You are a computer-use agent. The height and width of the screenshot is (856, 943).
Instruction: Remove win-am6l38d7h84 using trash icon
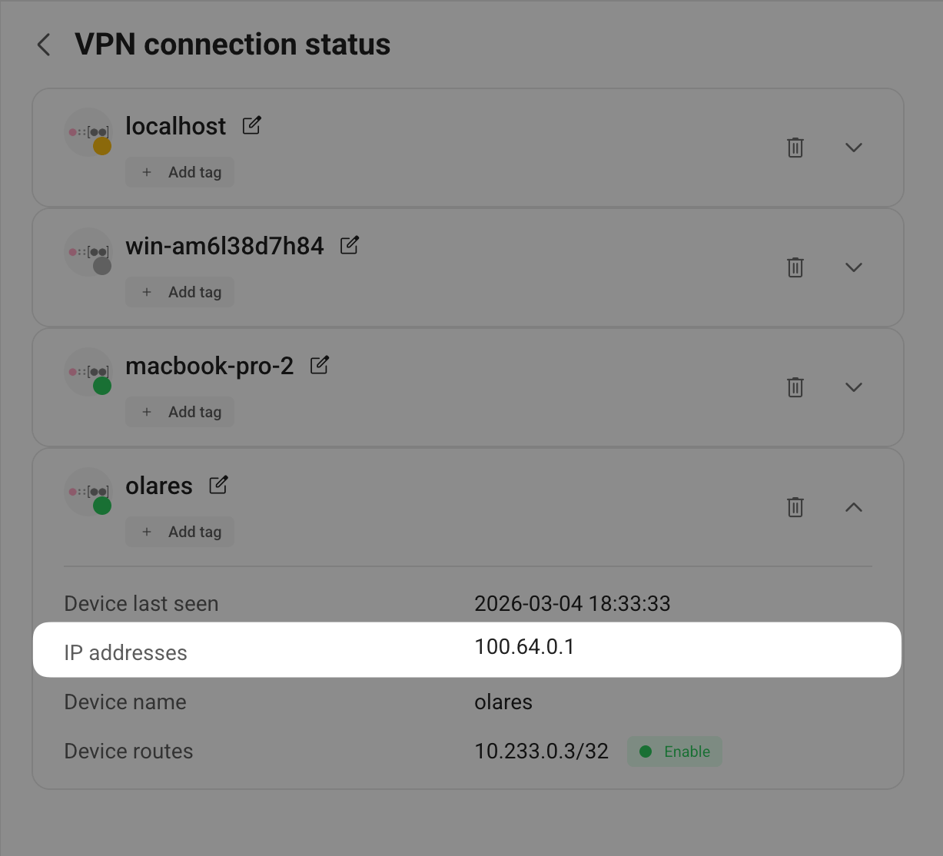795,267
